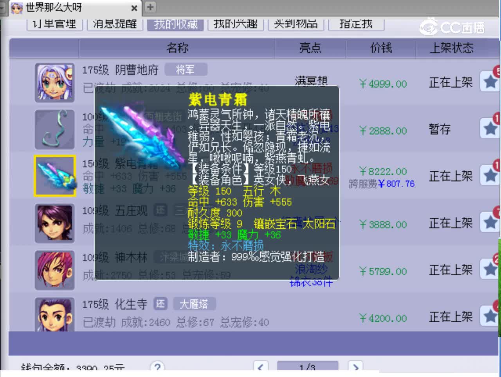Screen dimensions: 501x377
Task: Click the price ￥4200.00
Action: 383,318
